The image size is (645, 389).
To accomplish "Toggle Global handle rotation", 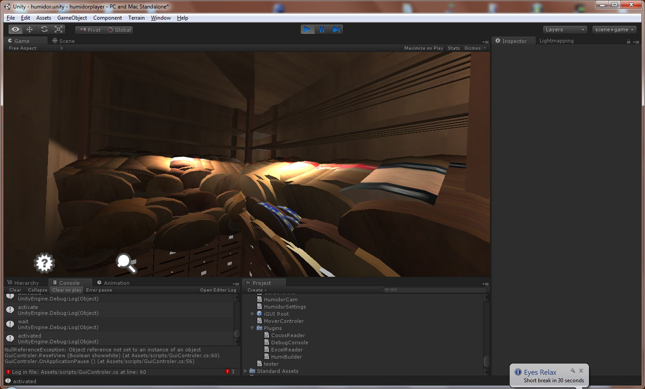I will coord(119,30).
